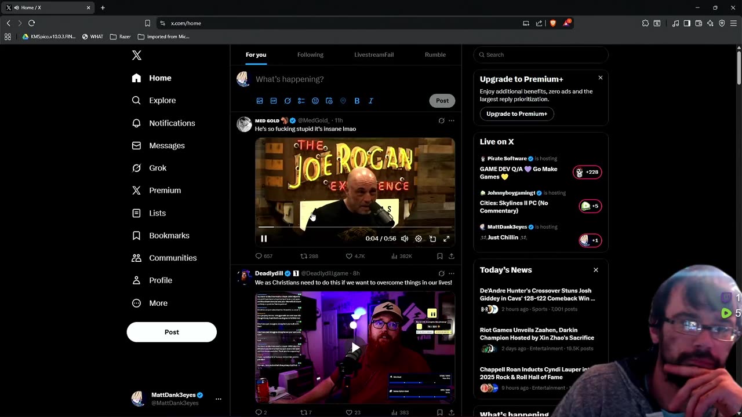Open Grok actions on MED GOLD post
Image resolution: width=742 pixels, height=417 pixels.
coord(442,120)
